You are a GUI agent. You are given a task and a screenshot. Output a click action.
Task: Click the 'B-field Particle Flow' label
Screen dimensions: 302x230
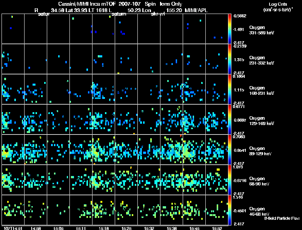(x=282, y=218)
